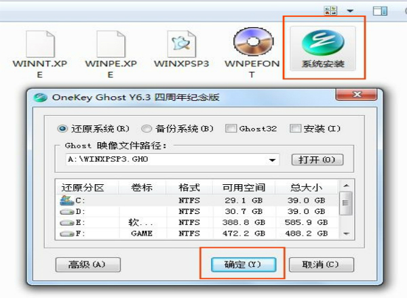Toggle the preview pane icon
This screenshot has height=298, width=407.
click(381, 11)
